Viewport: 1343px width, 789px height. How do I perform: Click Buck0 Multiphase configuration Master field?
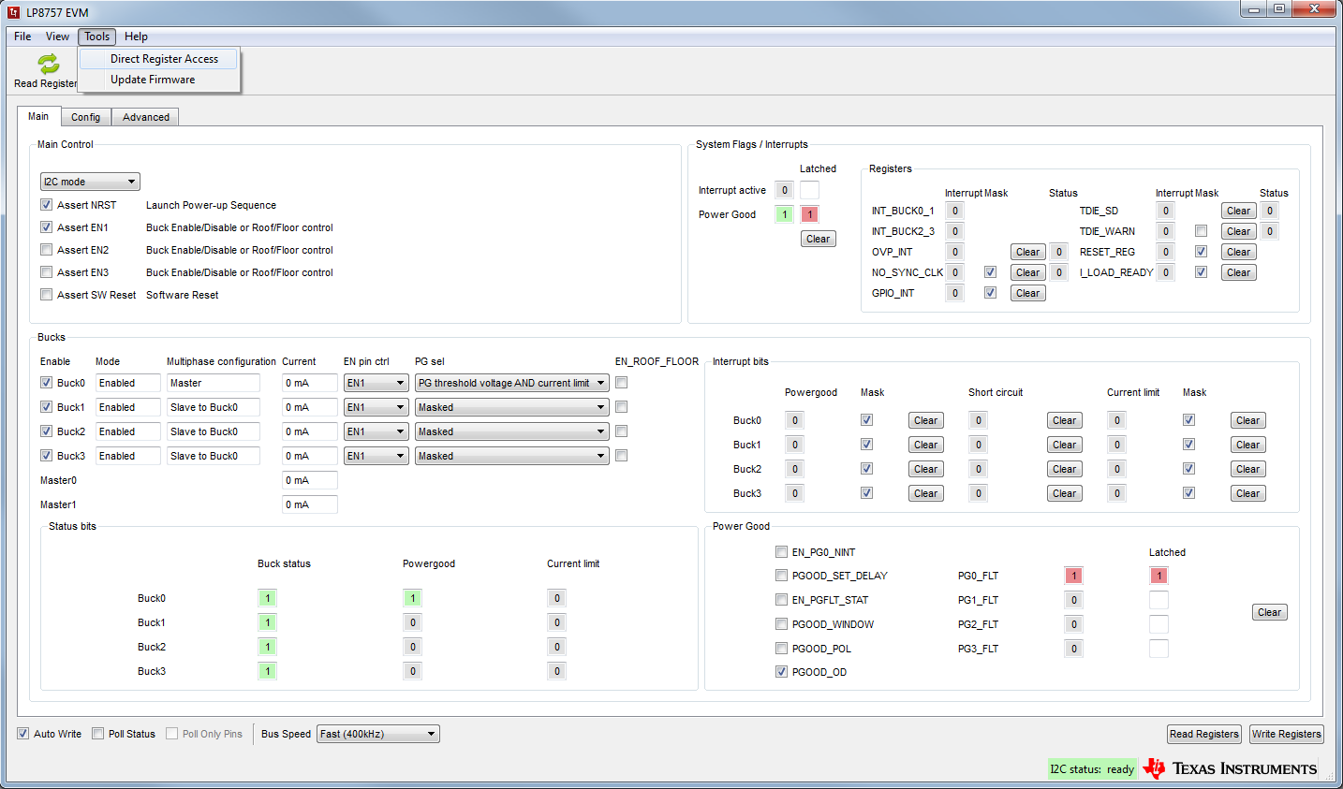[x=214, y=383]
